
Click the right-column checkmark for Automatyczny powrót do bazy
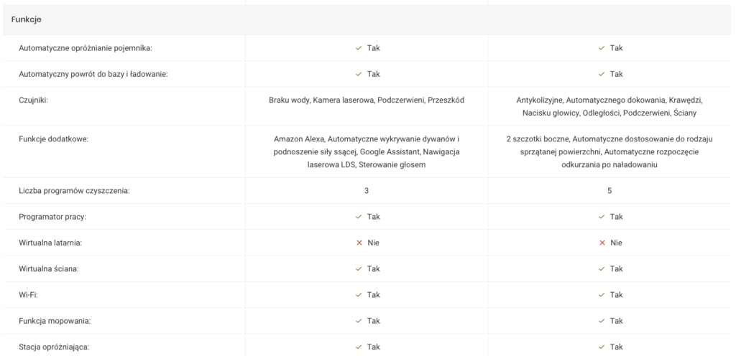[x=601, y=74]
